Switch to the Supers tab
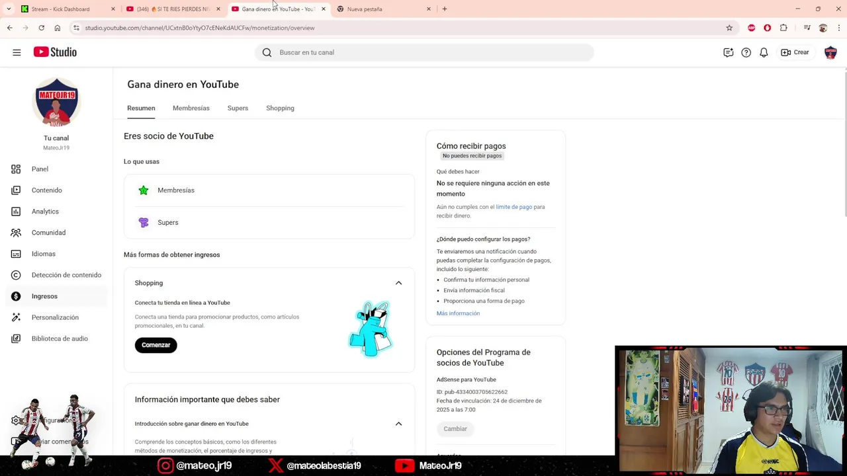The height and width of the screenshot is (476, 847). click(x=238, y=108)
